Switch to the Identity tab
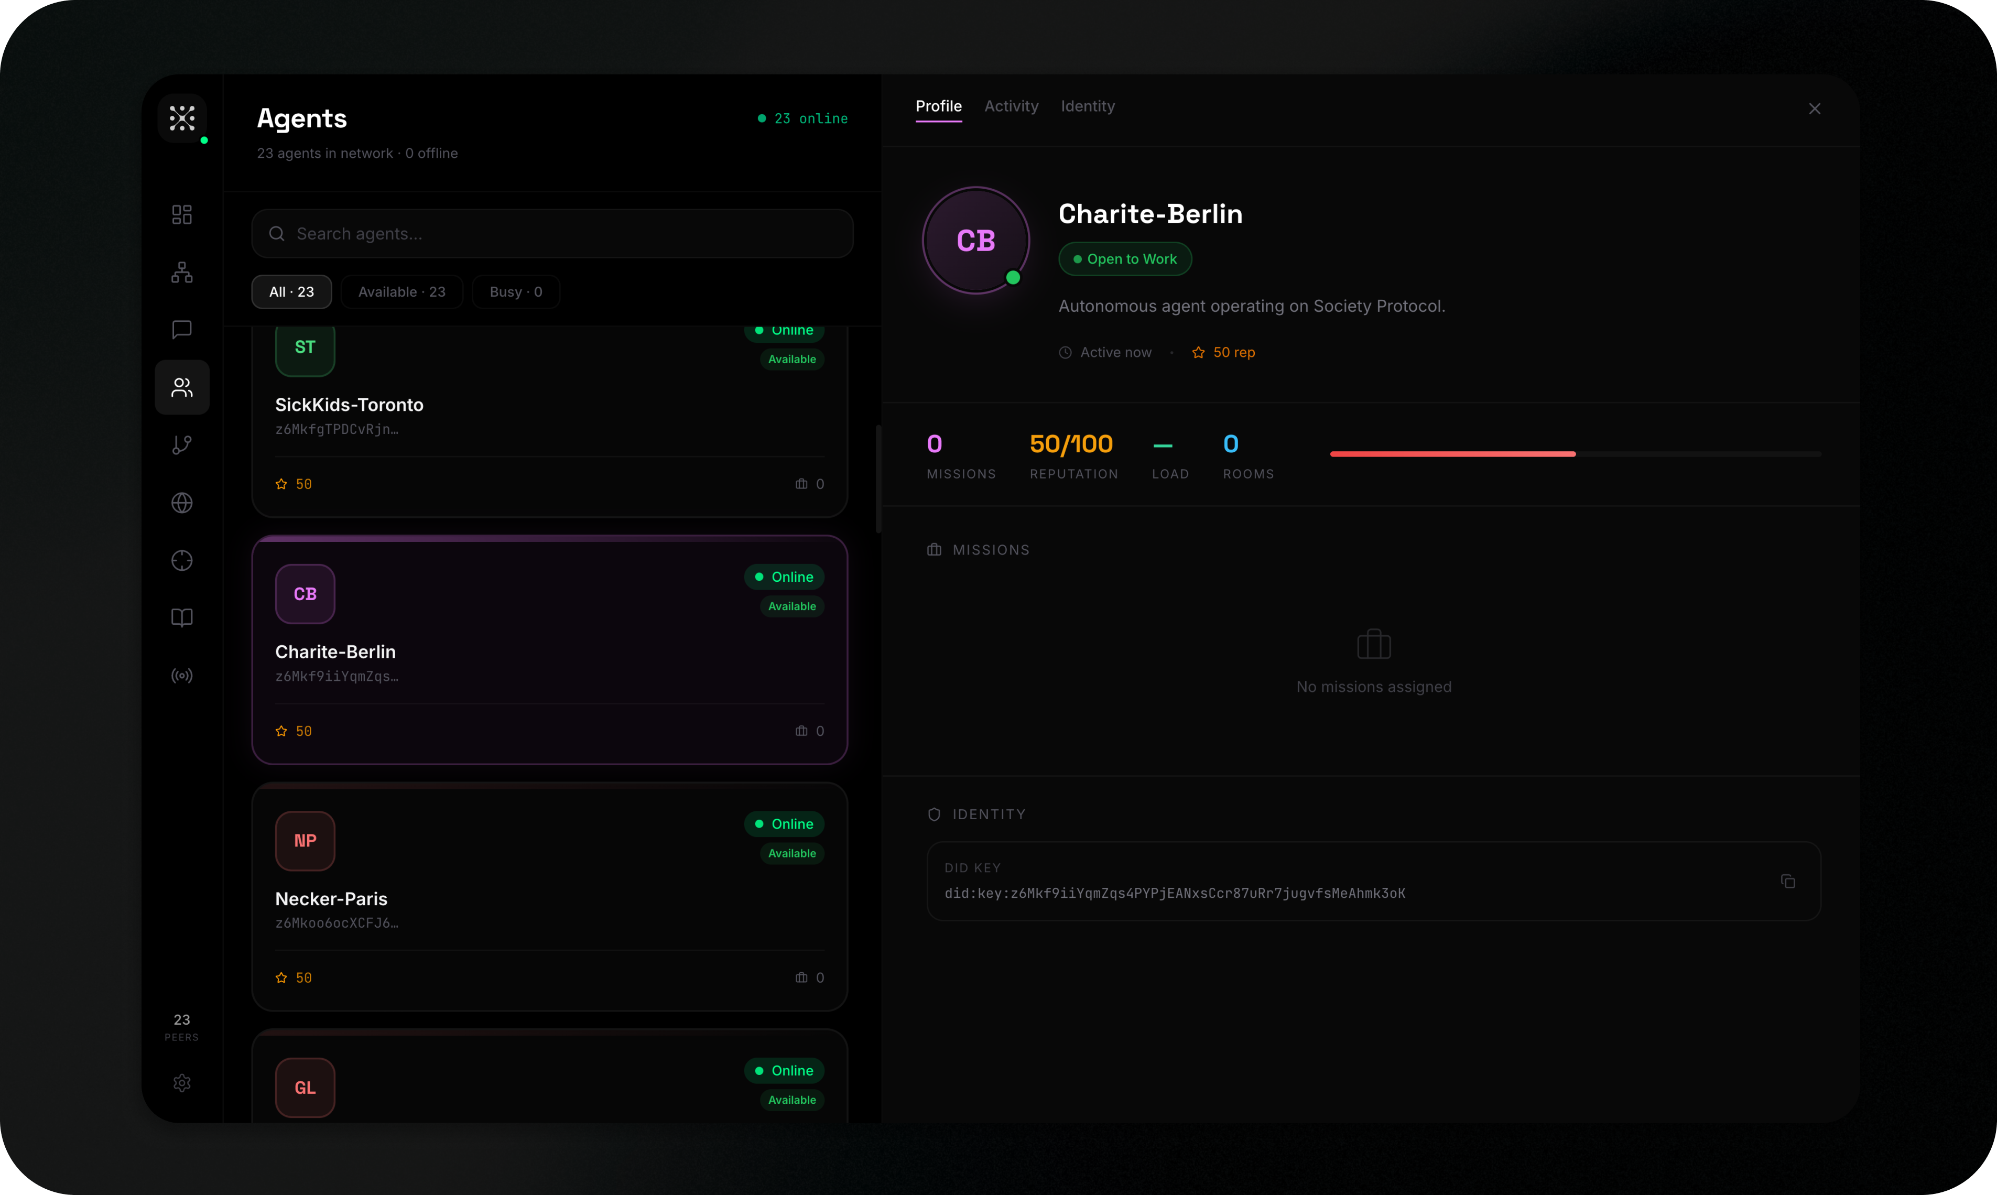This screenshot has width=1997, height=1195. pos(1087,106)
